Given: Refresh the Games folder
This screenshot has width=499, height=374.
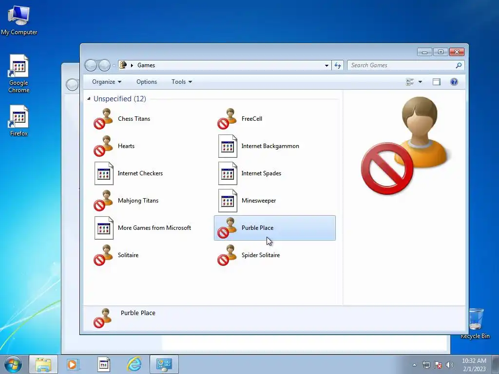Looking at the screenshot, I should (338, 65).
